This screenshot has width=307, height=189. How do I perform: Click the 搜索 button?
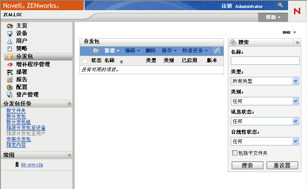247,165
